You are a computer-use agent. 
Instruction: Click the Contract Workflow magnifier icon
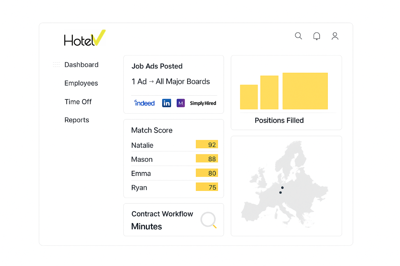point(209,220)
